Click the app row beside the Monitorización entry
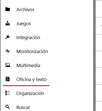 point(99,59)
